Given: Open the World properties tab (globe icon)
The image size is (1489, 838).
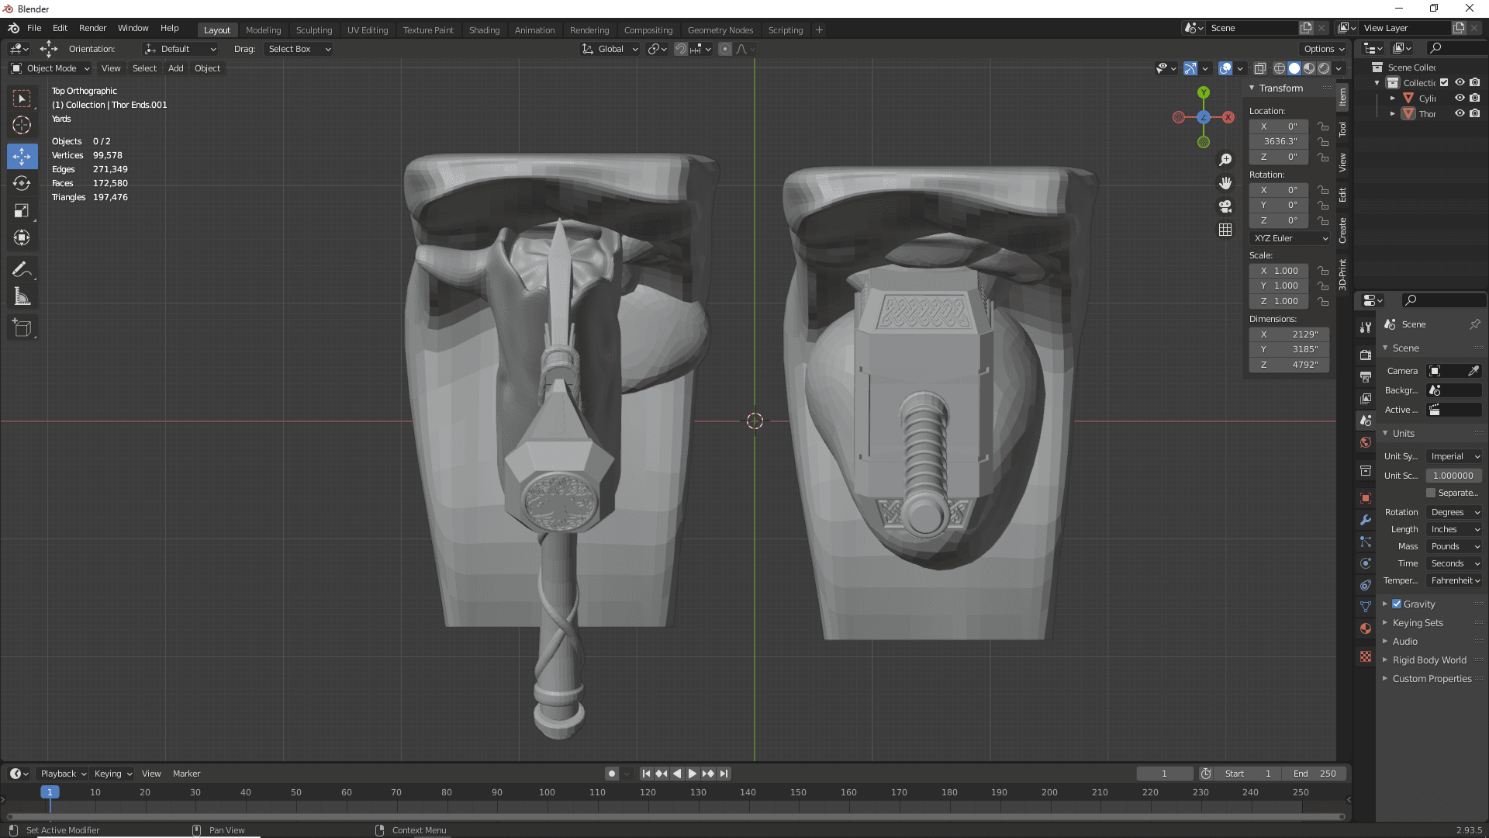Looking at the screenshot, I should [1366, 442].
